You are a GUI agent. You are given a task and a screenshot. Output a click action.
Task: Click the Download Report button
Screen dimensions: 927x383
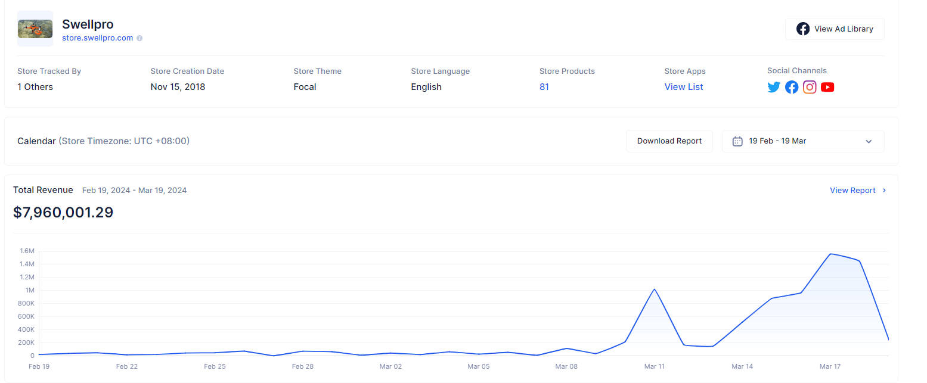[x=669, y=141]
